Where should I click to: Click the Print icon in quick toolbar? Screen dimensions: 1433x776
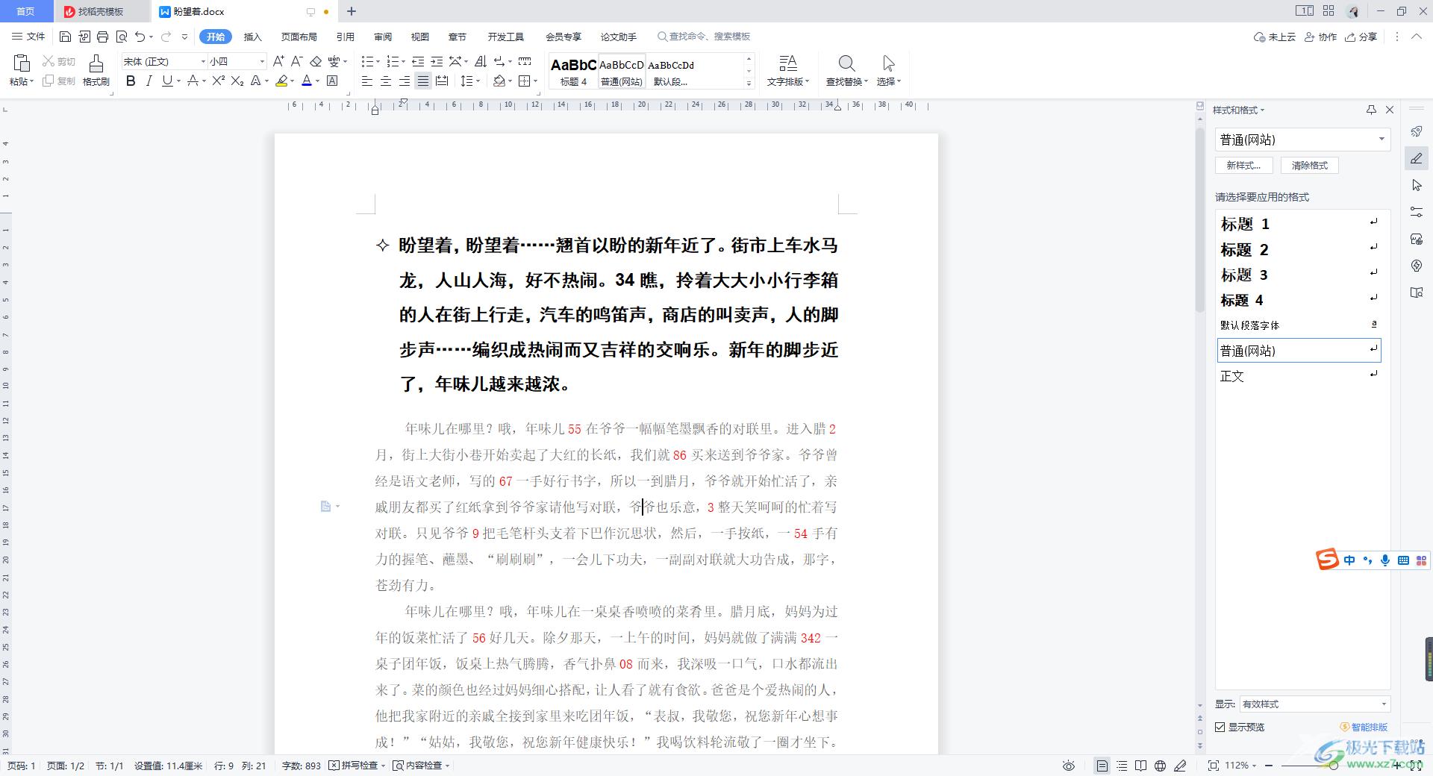(102, 37)
